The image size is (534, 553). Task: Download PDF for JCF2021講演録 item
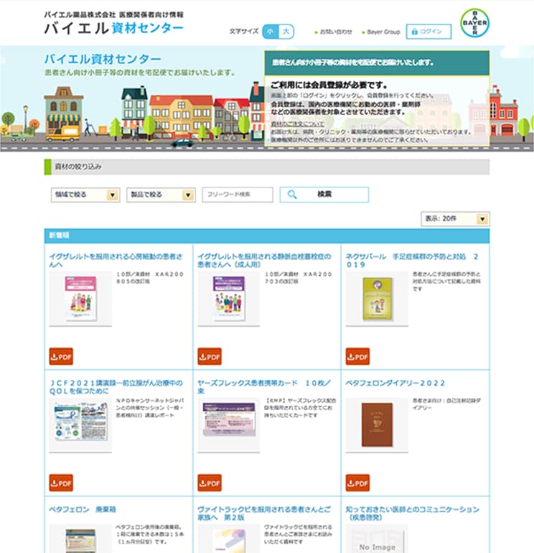point(61,483)
